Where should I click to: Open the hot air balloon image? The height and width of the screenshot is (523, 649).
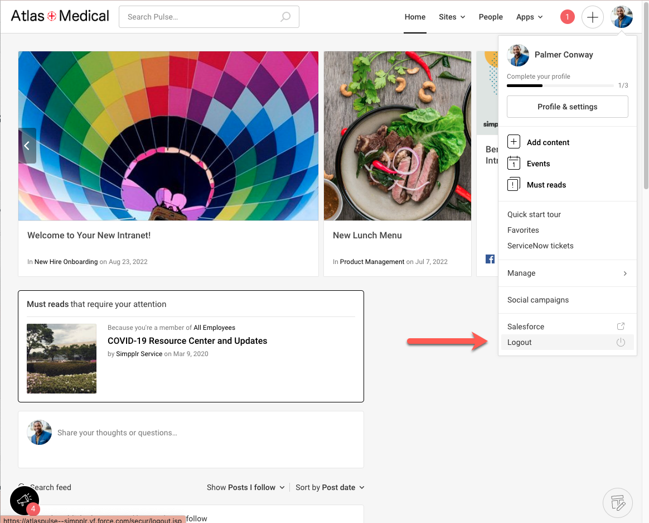coord(168,136)
